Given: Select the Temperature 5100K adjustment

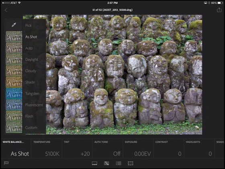Looking at the screenshot, I should (47, 149).
